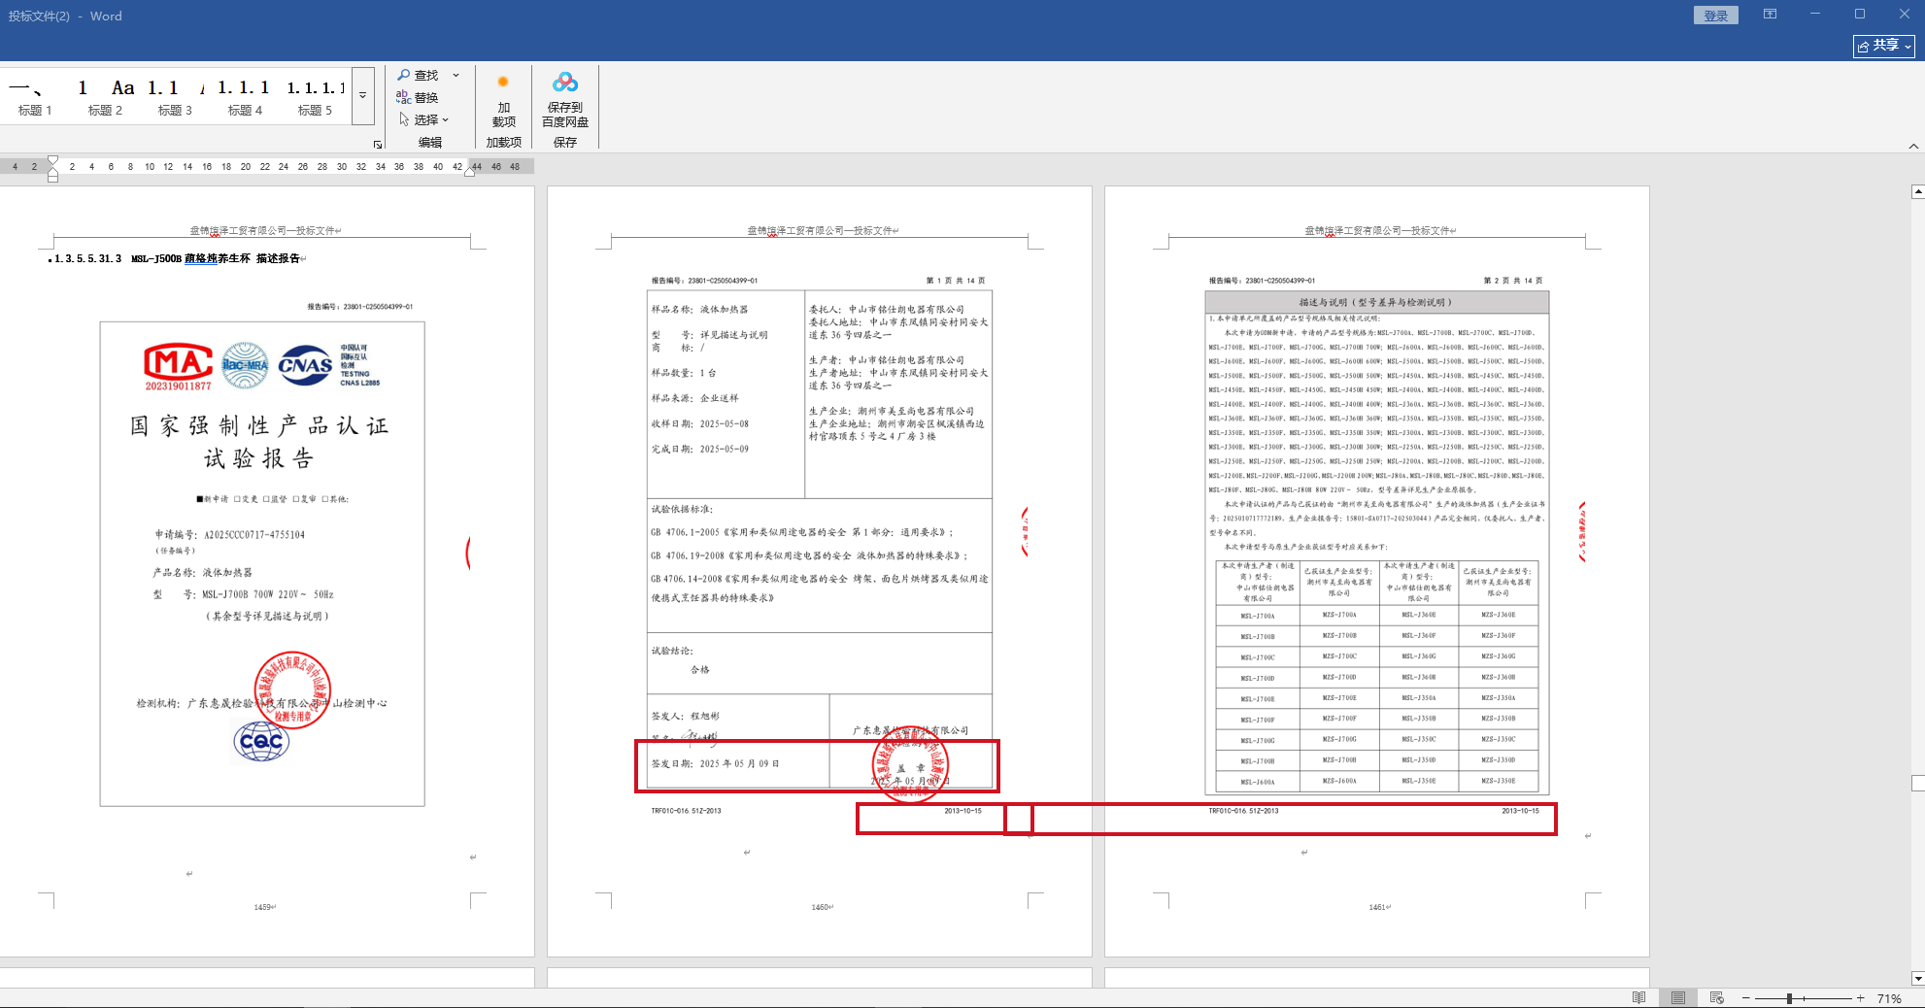The image size is (1925, 1008).
Task: Click '样品数量: 1 台' line
Action: tap(684, 373)
